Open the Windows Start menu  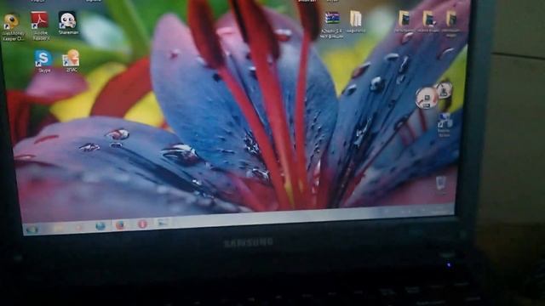32,229
